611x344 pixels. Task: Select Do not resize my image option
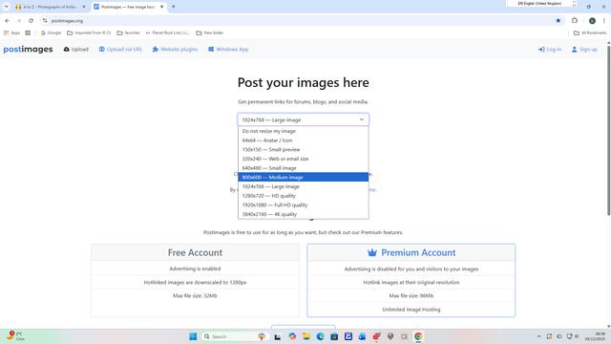coord(304,131)
